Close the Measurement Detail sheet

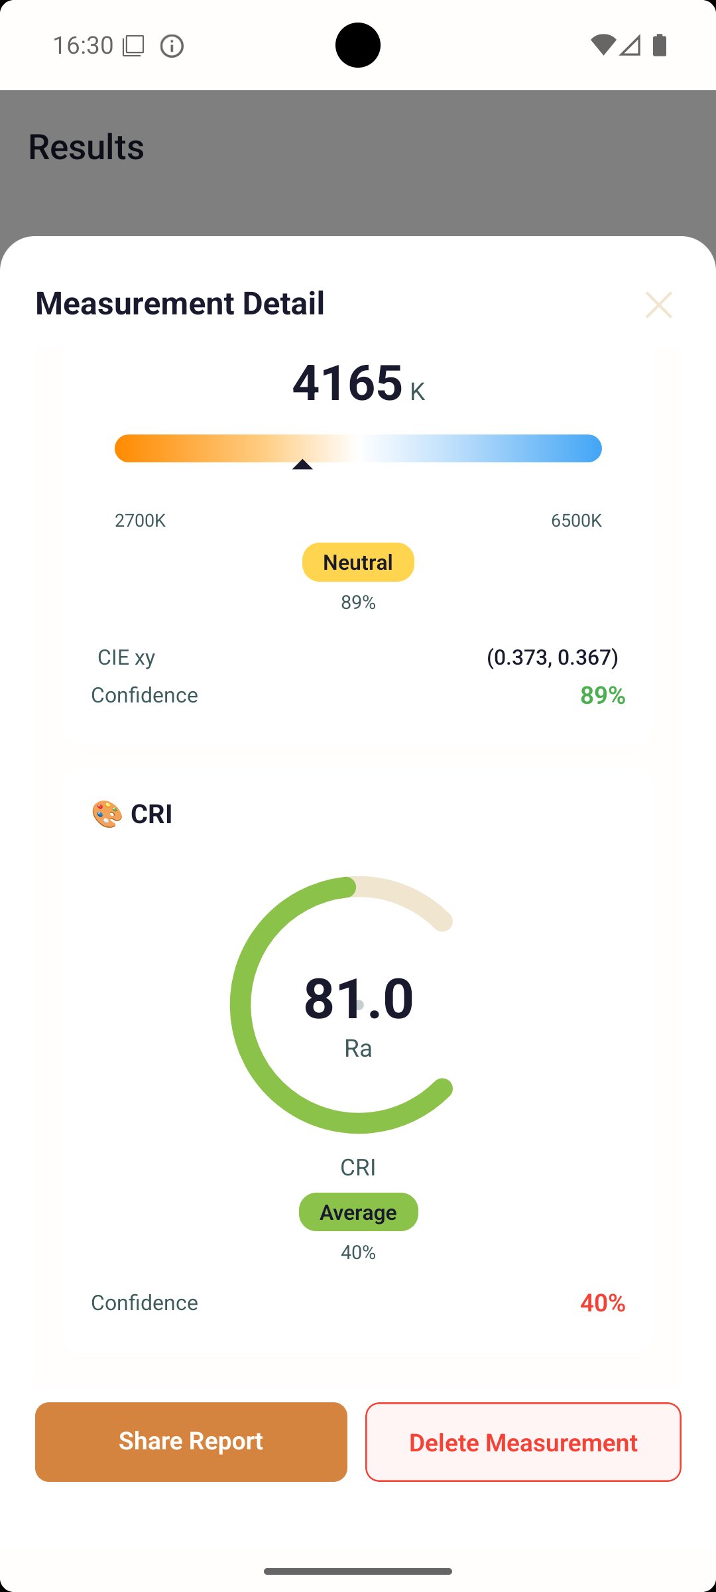(x=658, y=304)
